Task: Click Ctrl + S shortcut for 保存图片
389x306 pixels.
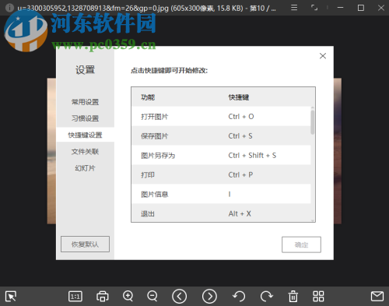Action: 240,136
